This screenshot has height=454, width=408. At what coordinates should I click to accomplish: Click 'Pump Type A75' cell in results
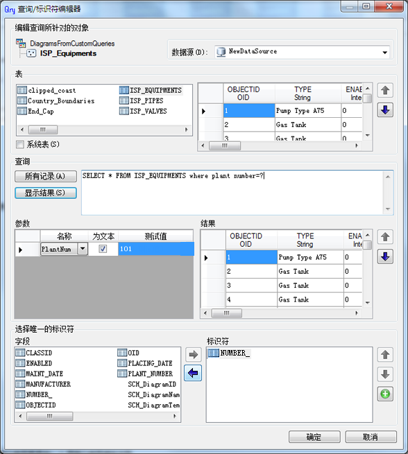[x=310, y=257]
